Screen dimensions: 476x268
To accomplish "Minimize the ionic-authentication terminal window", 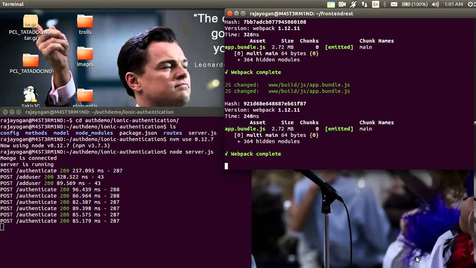I will click(12, 112).
